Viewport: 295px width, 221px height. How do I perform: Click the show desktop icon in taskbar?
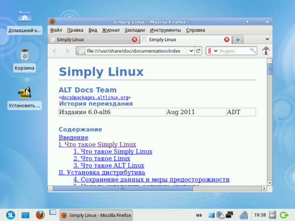[26, 215]
